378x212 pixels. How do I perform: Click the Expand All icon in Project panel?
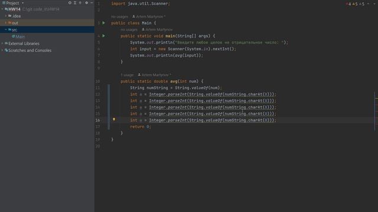pyautogui.click(x=75, y=3)
